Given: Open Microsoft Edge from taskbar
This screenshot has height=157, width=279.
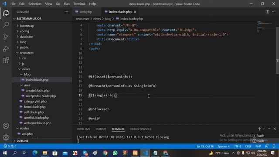Looking at the screenshot, I should pos(35,153).
